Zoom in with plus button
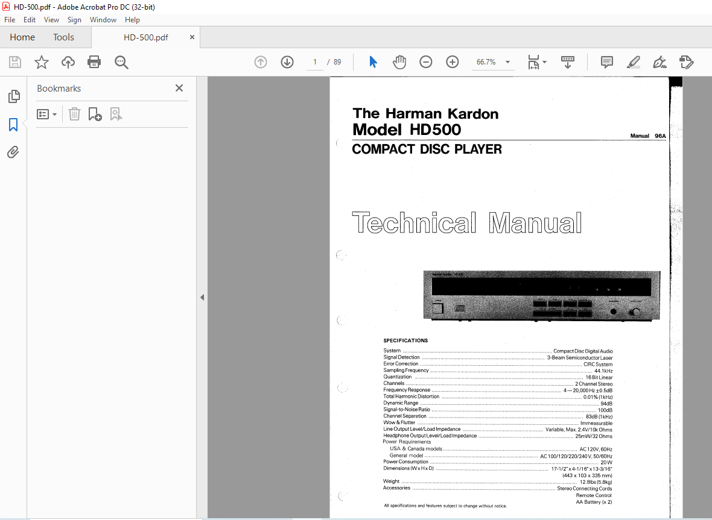The height and width of the screenshot is (520, 712). tap(453, 62)
